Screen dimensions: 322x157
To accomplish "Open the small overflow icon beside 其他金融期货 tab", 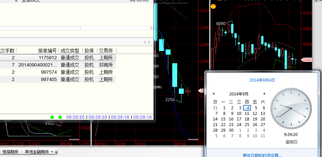I will point(57,152).
